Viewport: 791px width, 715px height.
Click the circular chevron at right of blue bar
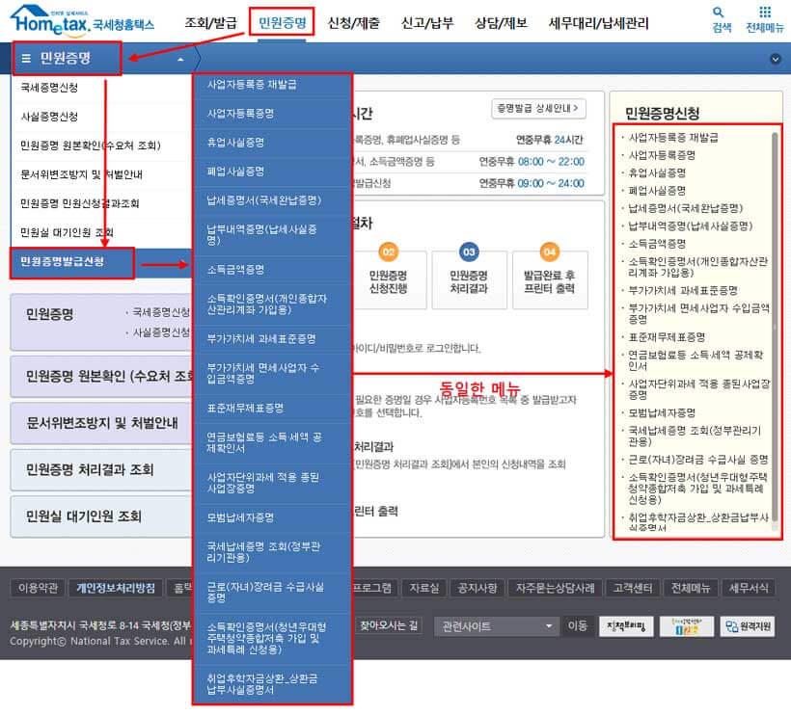pyautogui.click(x=776, y=59)
